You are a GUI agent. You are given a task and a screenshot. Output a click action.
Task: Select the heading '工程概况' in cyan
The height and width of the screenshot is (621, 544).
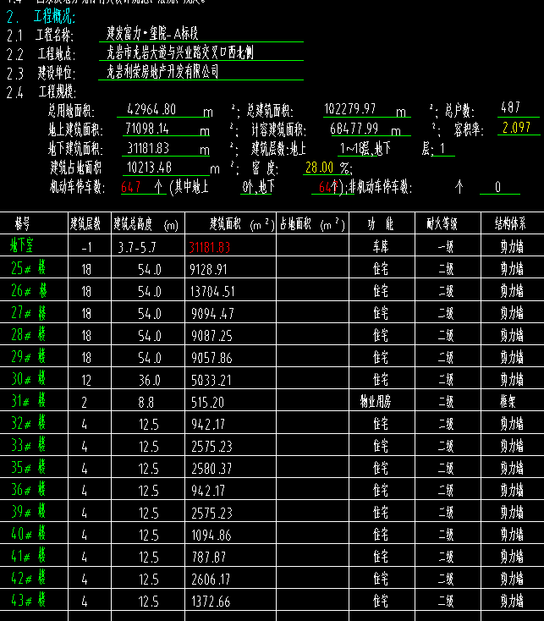[x=54, y=16]
